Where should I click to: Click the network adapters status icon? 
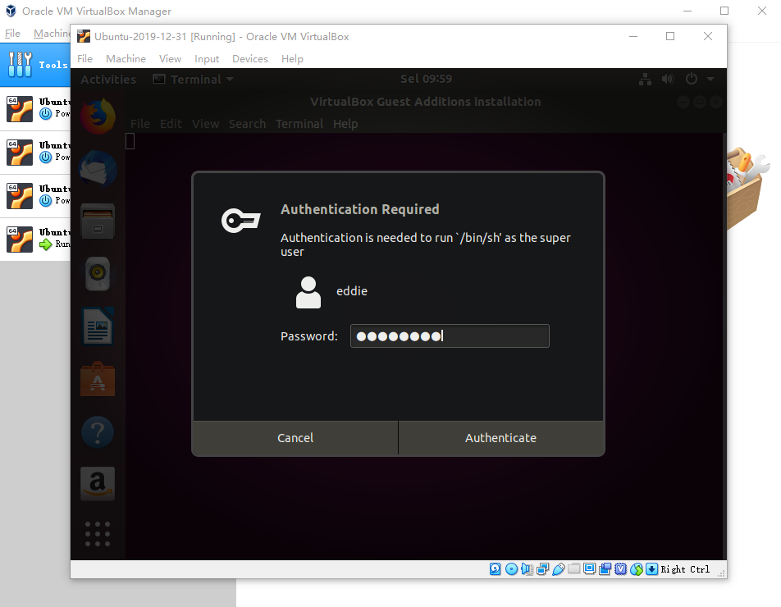[x=542, y=569]
